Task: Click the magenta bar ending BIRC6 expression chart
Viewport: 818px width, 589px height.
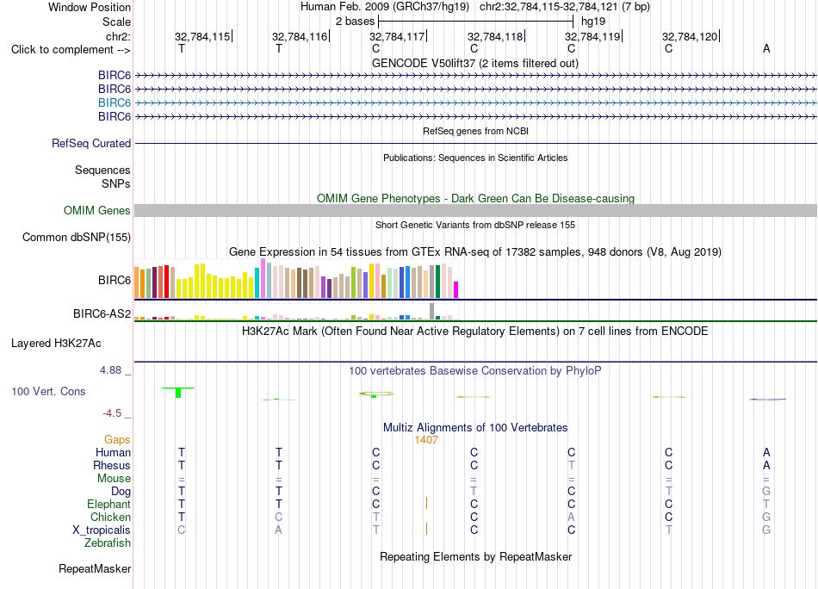Action: 456,289
